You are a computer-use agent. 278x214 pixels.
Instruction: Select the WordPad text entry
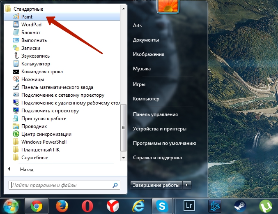click(31, 25)
